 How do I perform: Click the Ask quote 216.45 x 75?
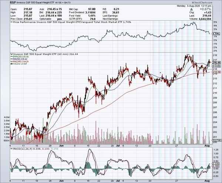(54, 9)
